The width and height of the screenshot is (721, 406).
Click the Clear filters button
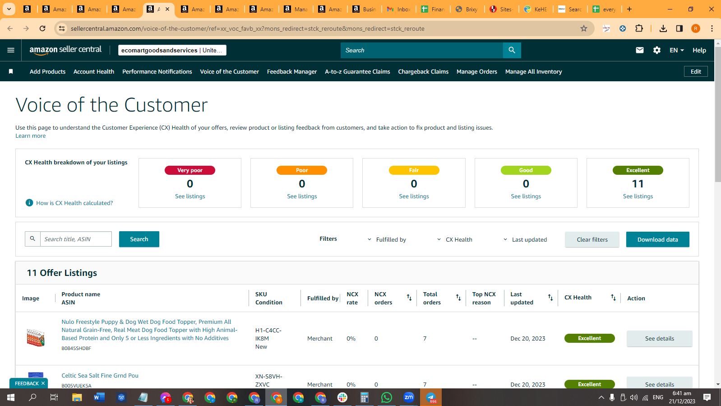click(x=592, y=239)
